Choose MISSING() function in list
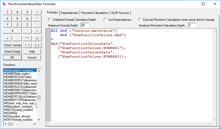Image resolution: width=221 pixels, height=129 pixels. pos(11,113)
